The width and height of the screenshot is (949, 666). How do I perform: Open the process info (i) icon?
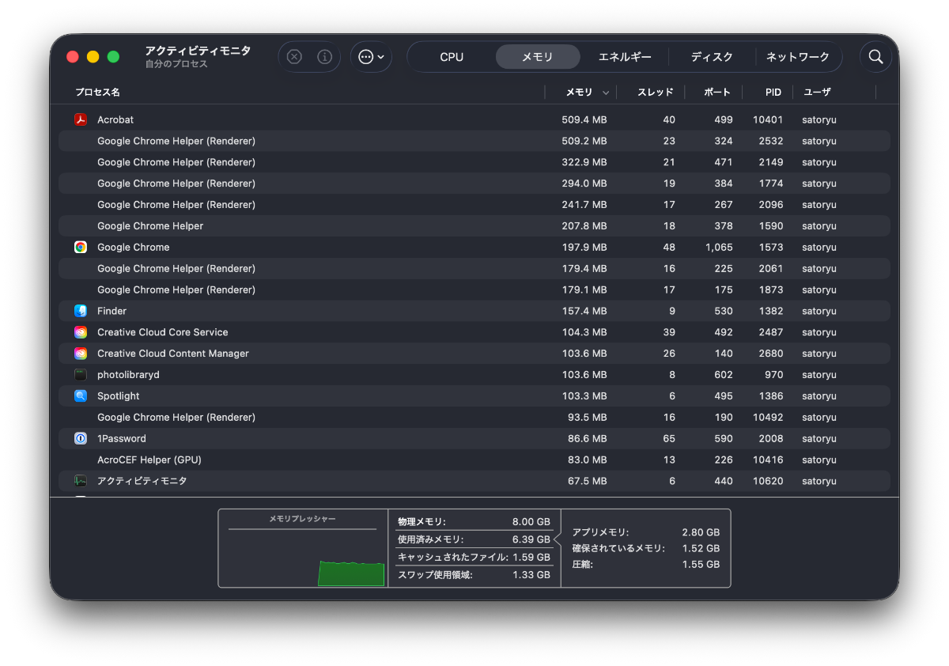tap(324, 57)
